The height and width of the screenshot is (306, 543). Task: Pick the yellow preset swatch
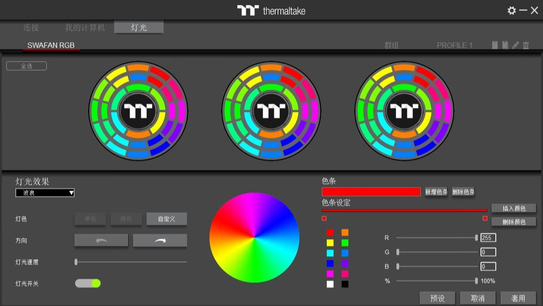coord(330,243)
